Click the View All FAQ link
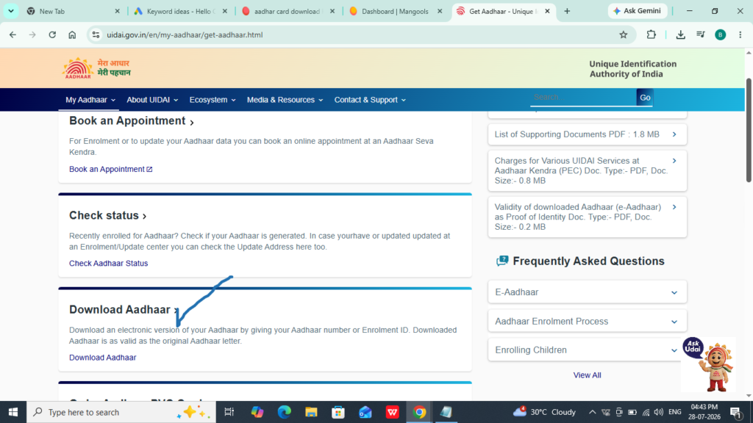 pyautogui.click(x=587, y=375)
